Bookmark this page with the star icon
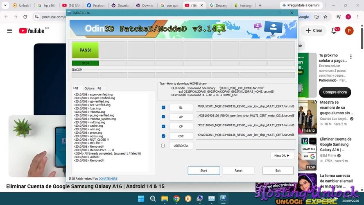Screen dimensions: 364x205 pyautogui.click(x=325, y=17)
